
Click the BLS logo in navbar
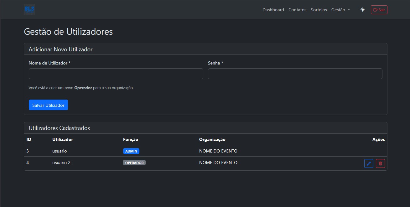(29, 10)
